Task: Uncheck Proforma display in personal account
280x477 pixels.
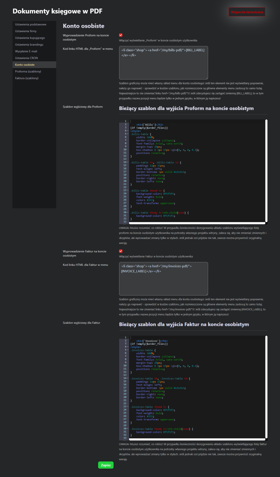Action: tap(121, 35)
